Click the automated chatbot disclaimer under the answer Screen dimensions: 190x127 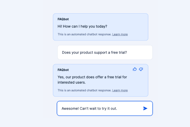pos(85,90)
